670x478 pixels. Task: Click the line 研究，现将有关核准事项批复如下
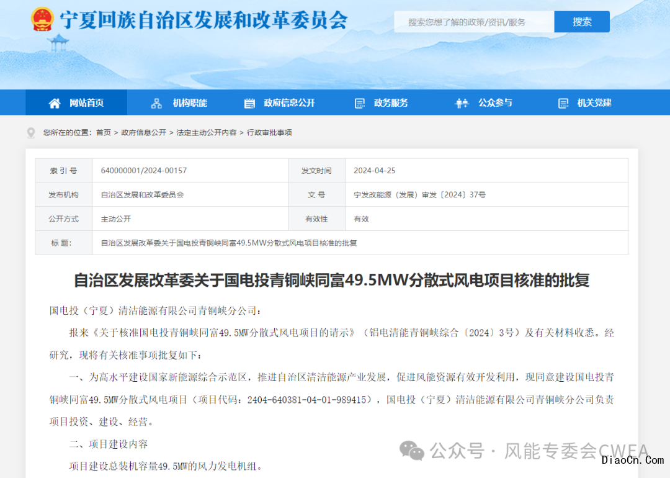point(125,355)
